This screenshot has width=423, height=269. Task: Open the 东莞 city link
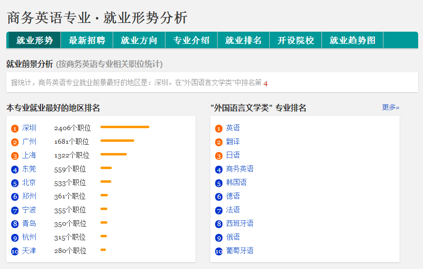pos(29,169)
